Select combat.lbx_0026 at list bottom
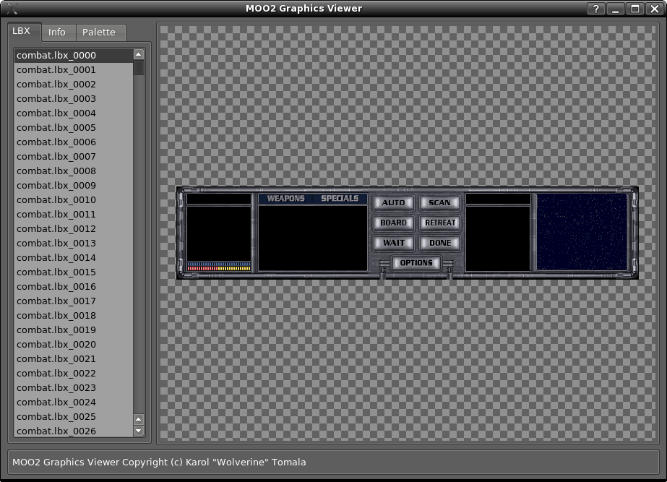The height and width of the screenshot is (482, 667). 74,431
